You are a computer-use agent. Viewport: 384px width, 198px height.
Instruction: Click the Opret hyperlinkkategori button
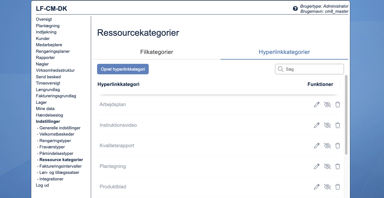point(123,69)
